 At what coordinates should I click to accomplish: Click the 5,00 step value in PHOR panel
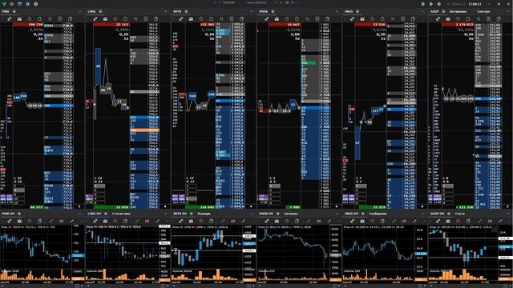(295, 34)
